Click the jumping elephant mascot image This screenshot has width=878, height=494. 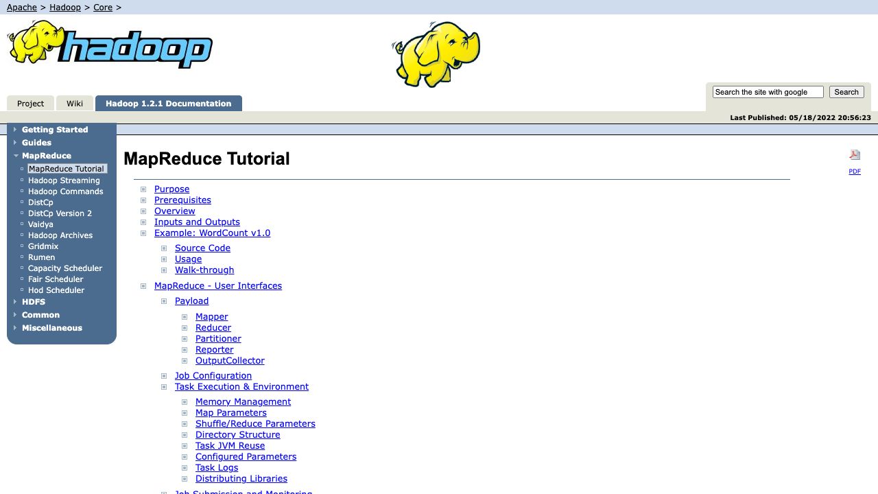point(436,54)
